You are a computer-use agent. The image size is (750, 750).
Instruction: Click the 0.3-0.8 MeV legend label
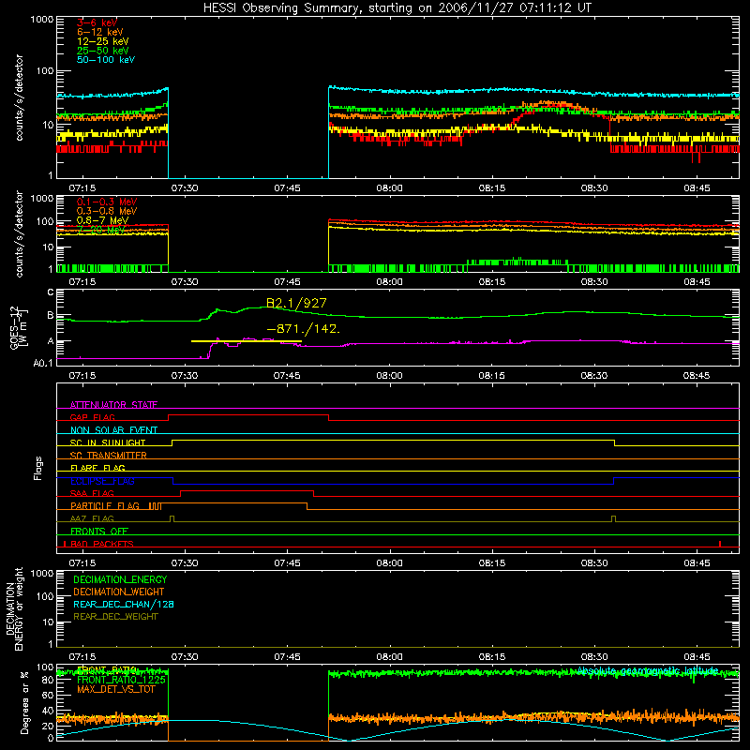107,211
